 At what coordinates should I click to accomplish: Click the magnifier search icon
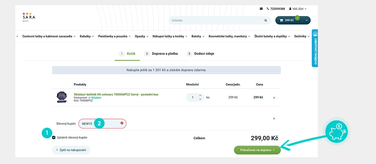(266, 21)
